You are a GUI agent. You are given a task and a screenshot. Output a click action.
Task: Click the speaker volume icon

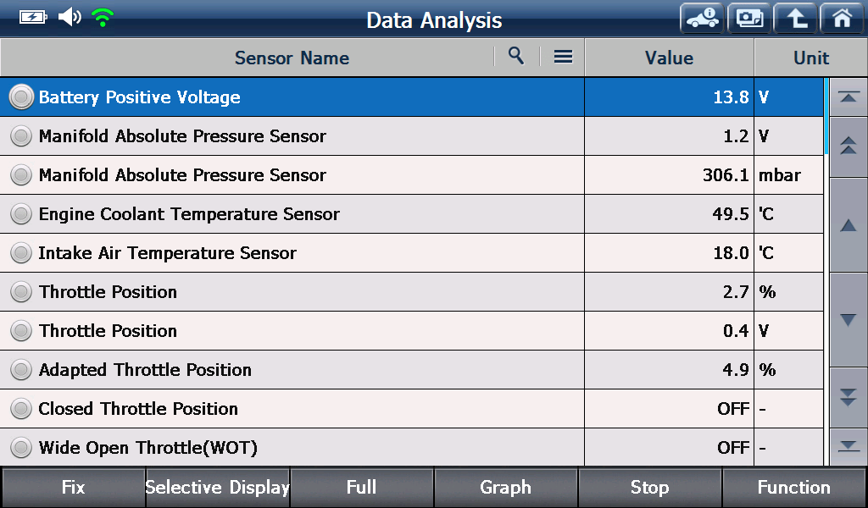pos(70,17)
